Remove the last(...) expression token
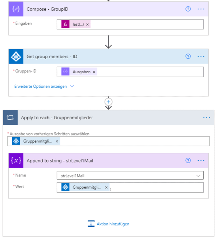217x238 pixels. (x=87, y=24)
